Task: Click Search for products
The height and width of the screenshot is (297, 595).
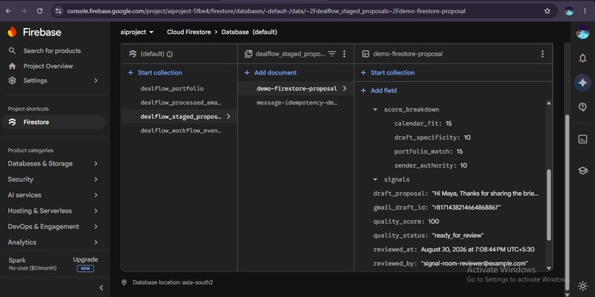Action: pos(52,50)
